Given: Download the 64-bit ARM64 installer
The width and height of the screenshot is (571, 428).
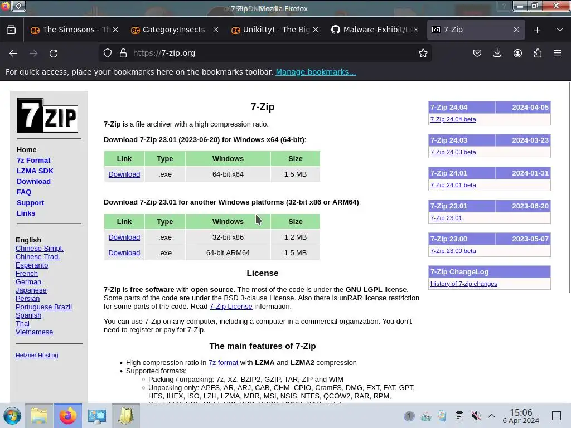Looking at the screenshot, I should (124, 252).
